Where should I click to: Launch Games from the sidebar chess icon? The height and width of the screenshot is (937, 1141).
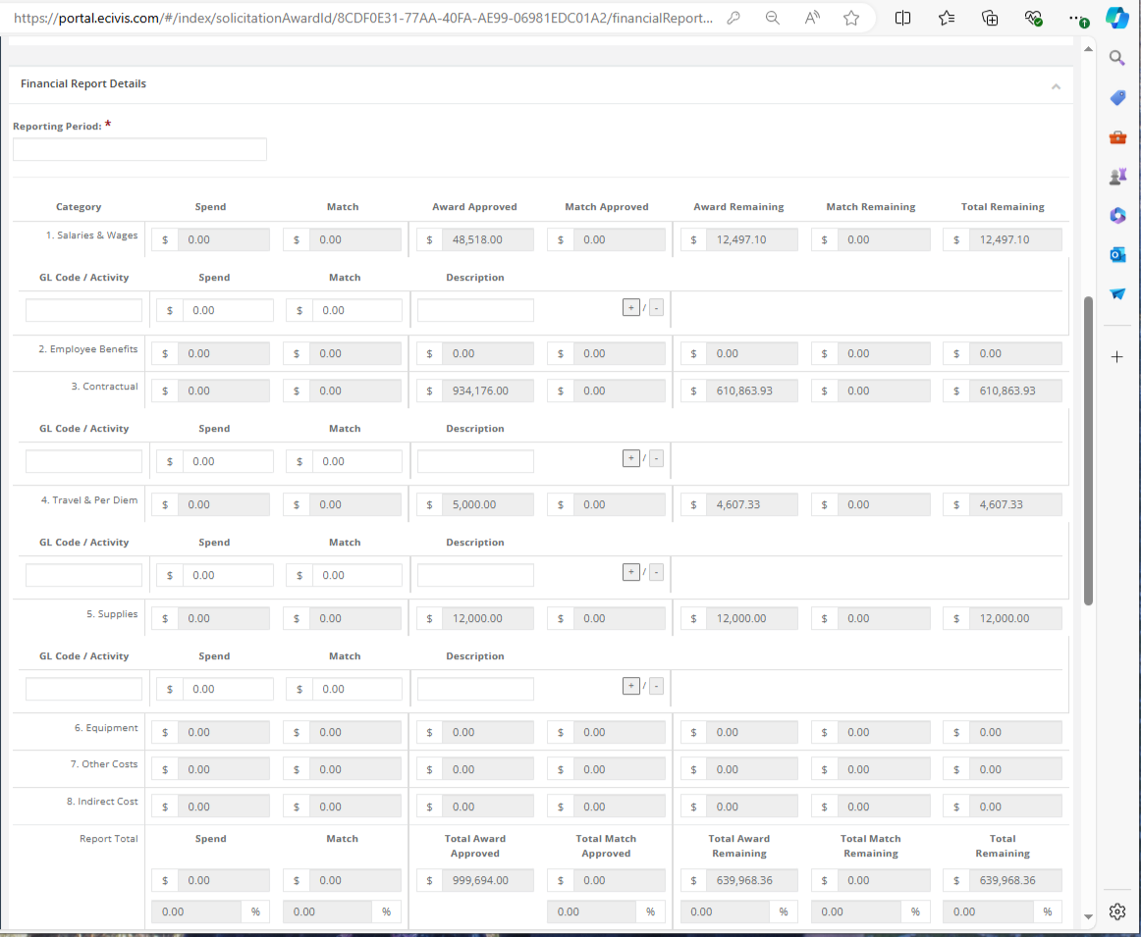1116,178
